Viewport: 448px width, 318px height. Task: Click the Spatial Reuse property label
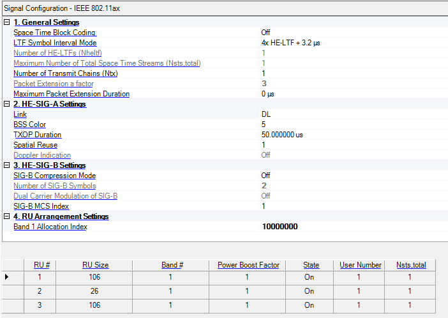pos(35,145)
